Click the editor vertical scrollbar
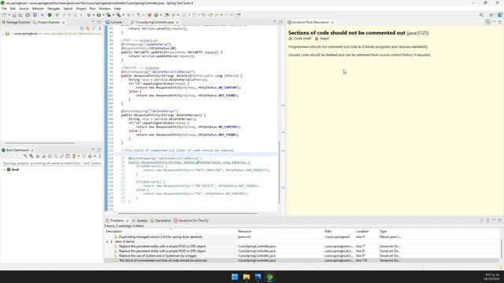The height and width of the screenshot is (283, 504). tap(279, 173)
